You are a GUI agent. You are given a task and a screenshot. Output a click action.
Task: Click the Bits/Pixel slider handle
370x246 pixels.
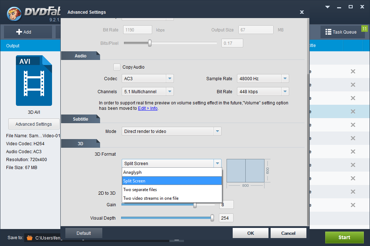pyautogui.click(x=150, y=43)
